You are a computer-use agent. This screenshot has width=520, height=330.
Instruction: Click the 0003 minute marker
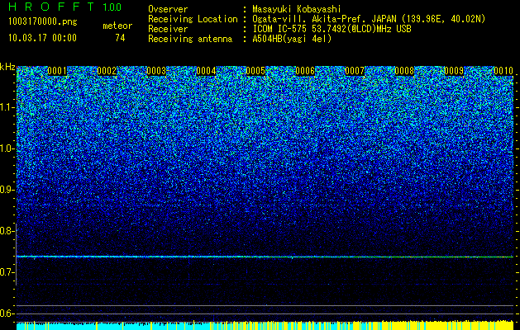pos(156,71)
